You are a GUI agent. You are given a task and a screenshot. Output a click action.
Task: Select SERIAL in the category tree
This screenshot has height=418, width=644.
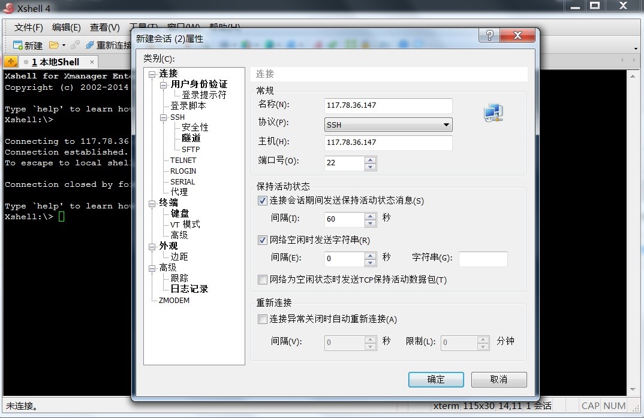click(x=182, y=181)
